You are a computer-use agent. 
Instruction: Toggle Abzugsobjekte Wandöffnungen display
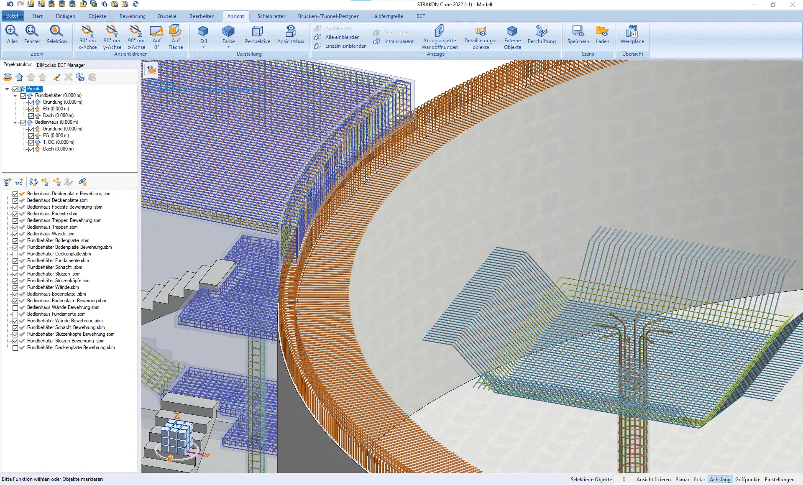point(439,37)
